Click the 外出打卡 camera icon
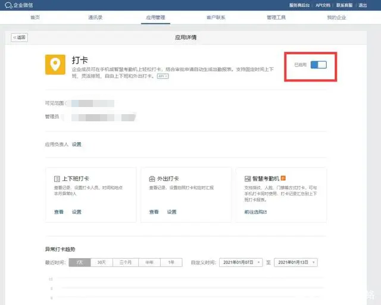 [x=152, y=178]
